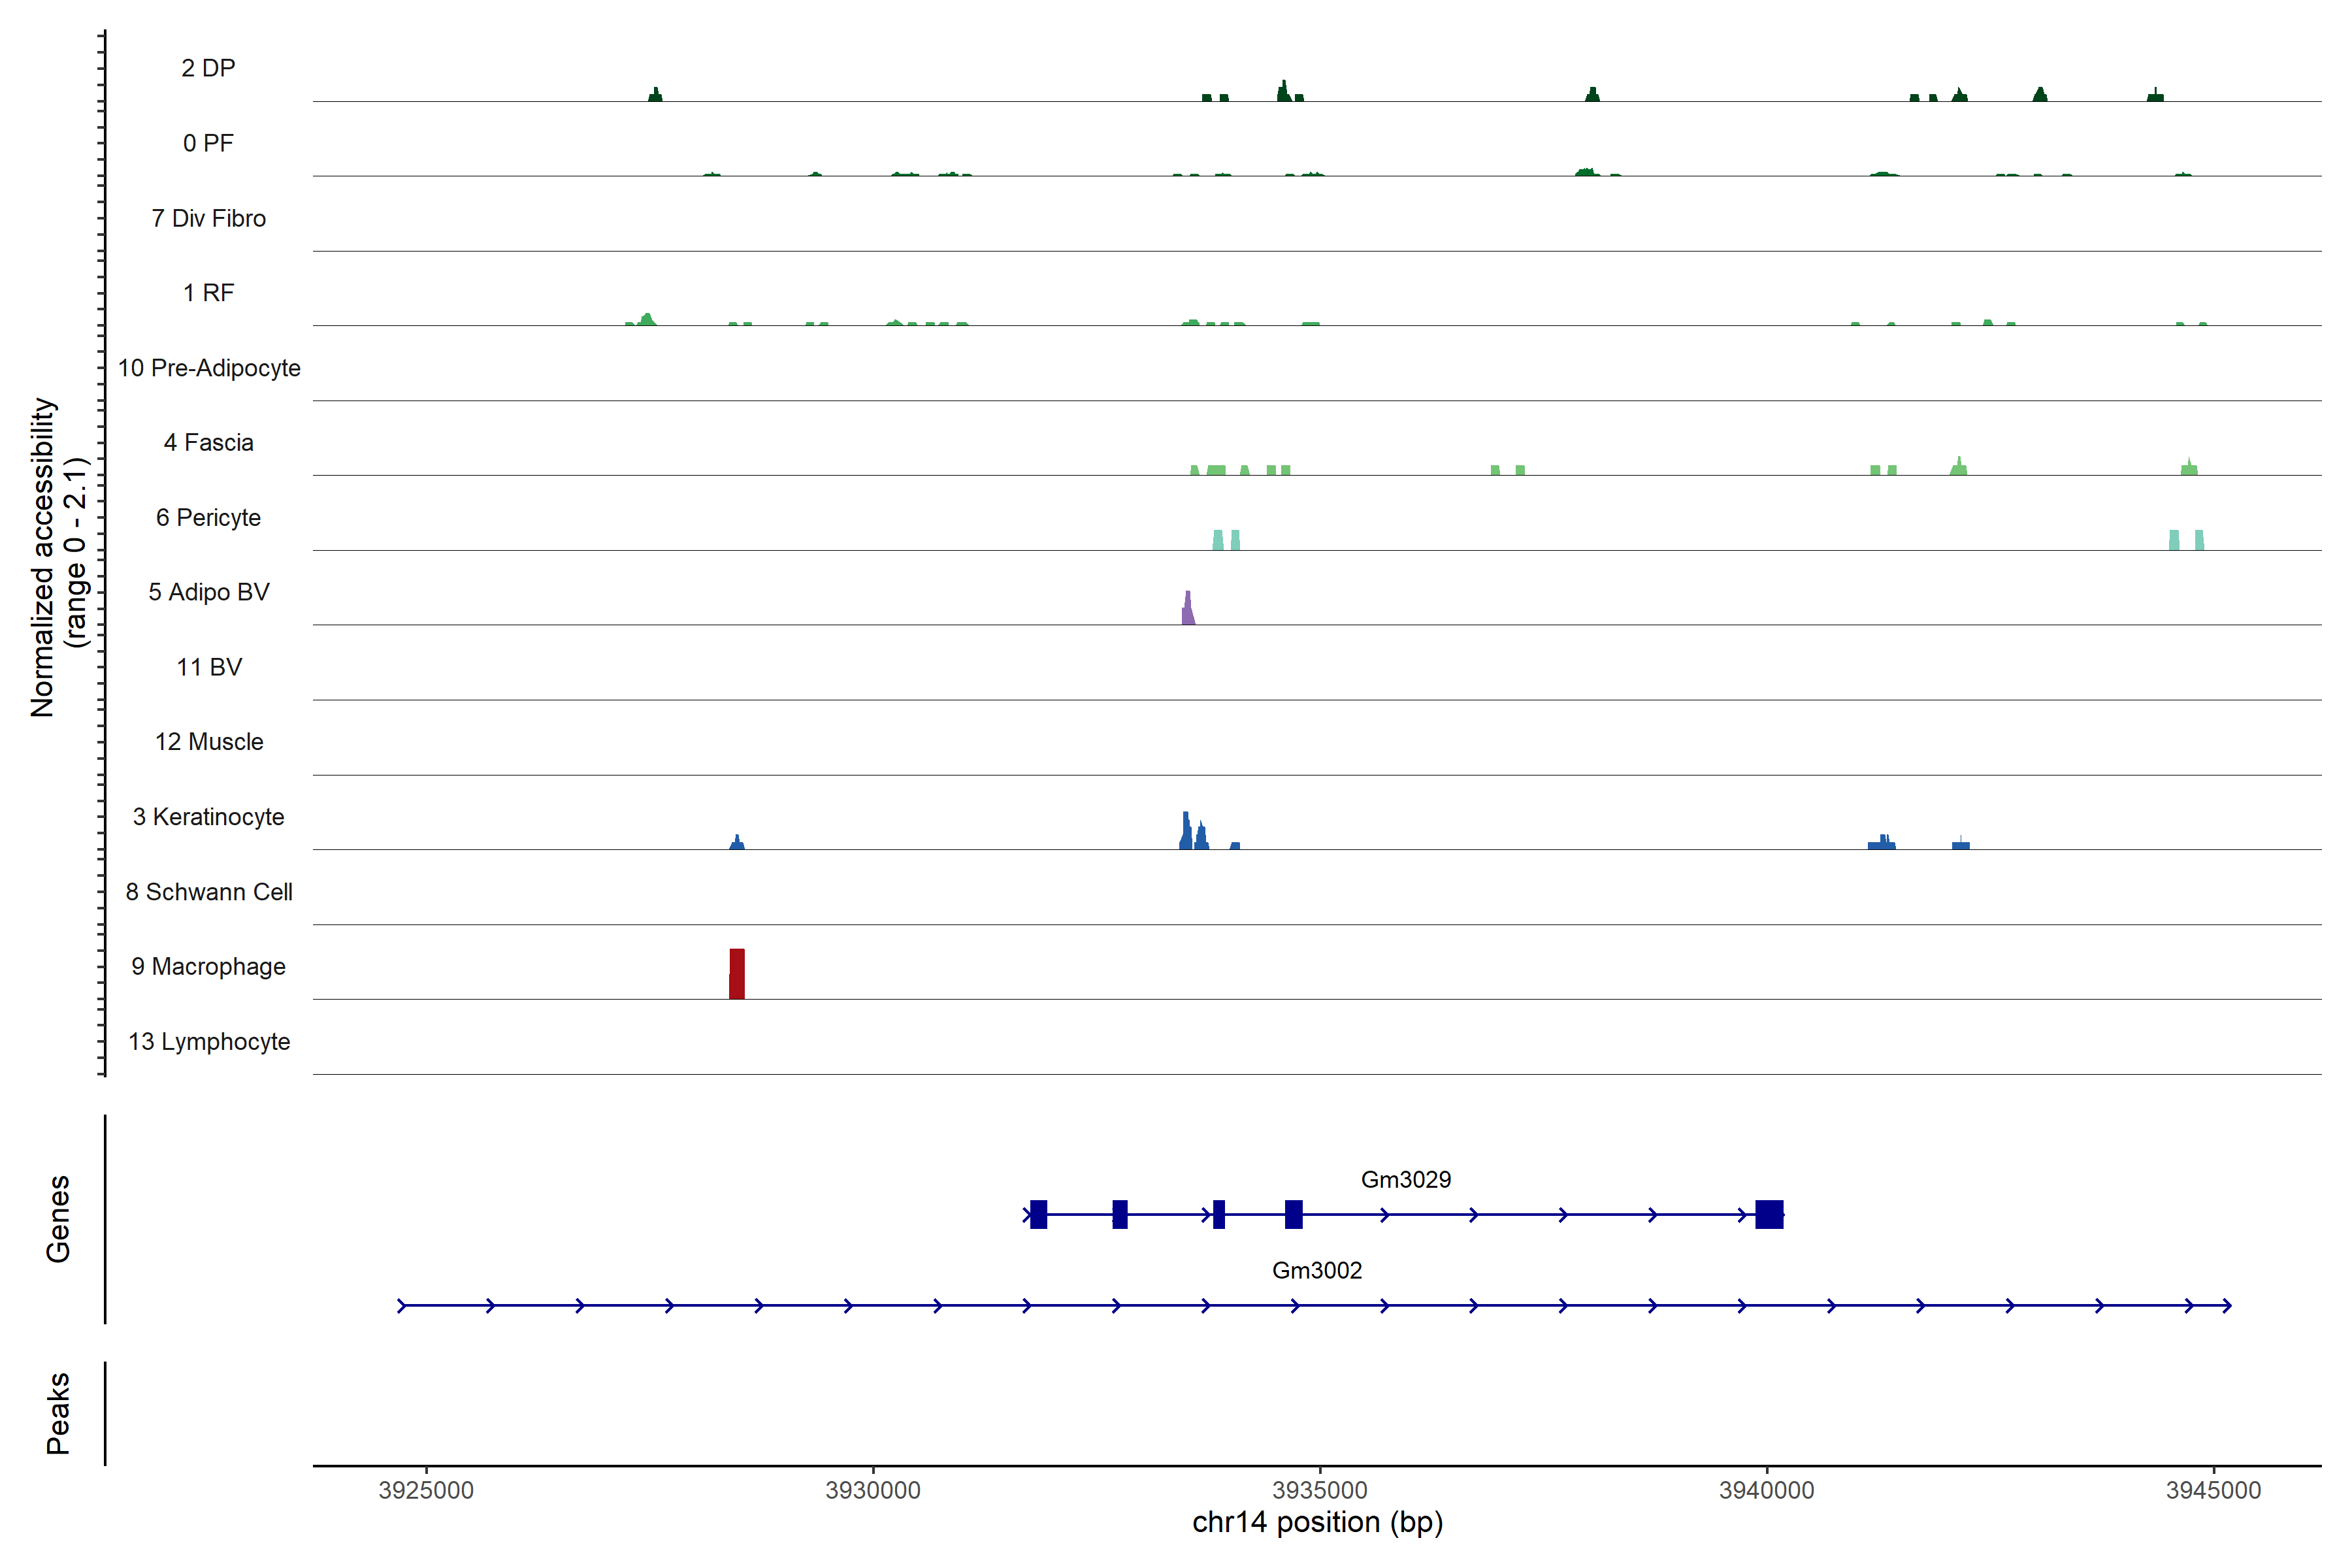Click the red Macrophage accessibility peak
The height and width of the screenshot is (1568, 2352).
coord(737,974)
